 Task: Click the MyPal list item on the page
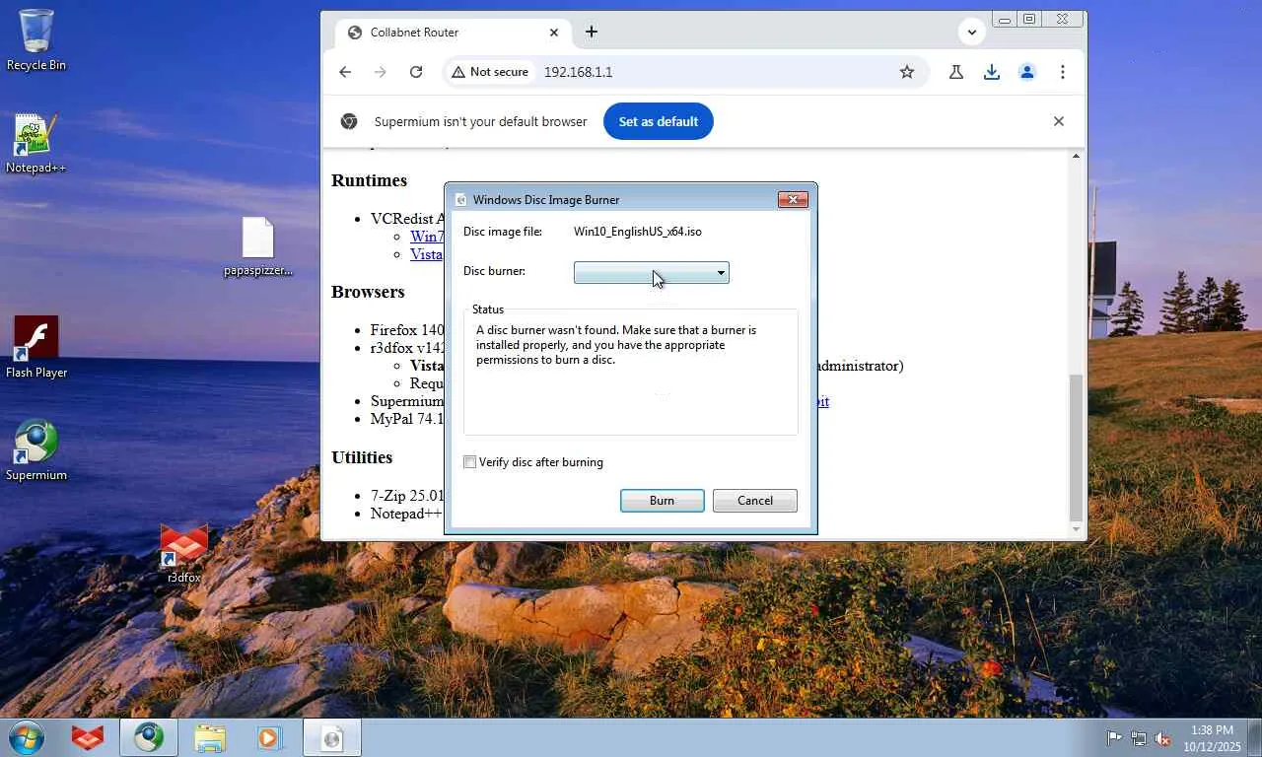[x=407, y=419]
